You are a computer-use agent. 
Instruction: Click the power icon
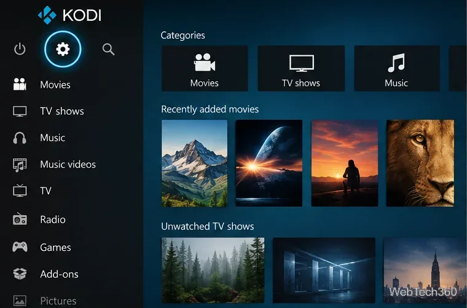[20, 49]
